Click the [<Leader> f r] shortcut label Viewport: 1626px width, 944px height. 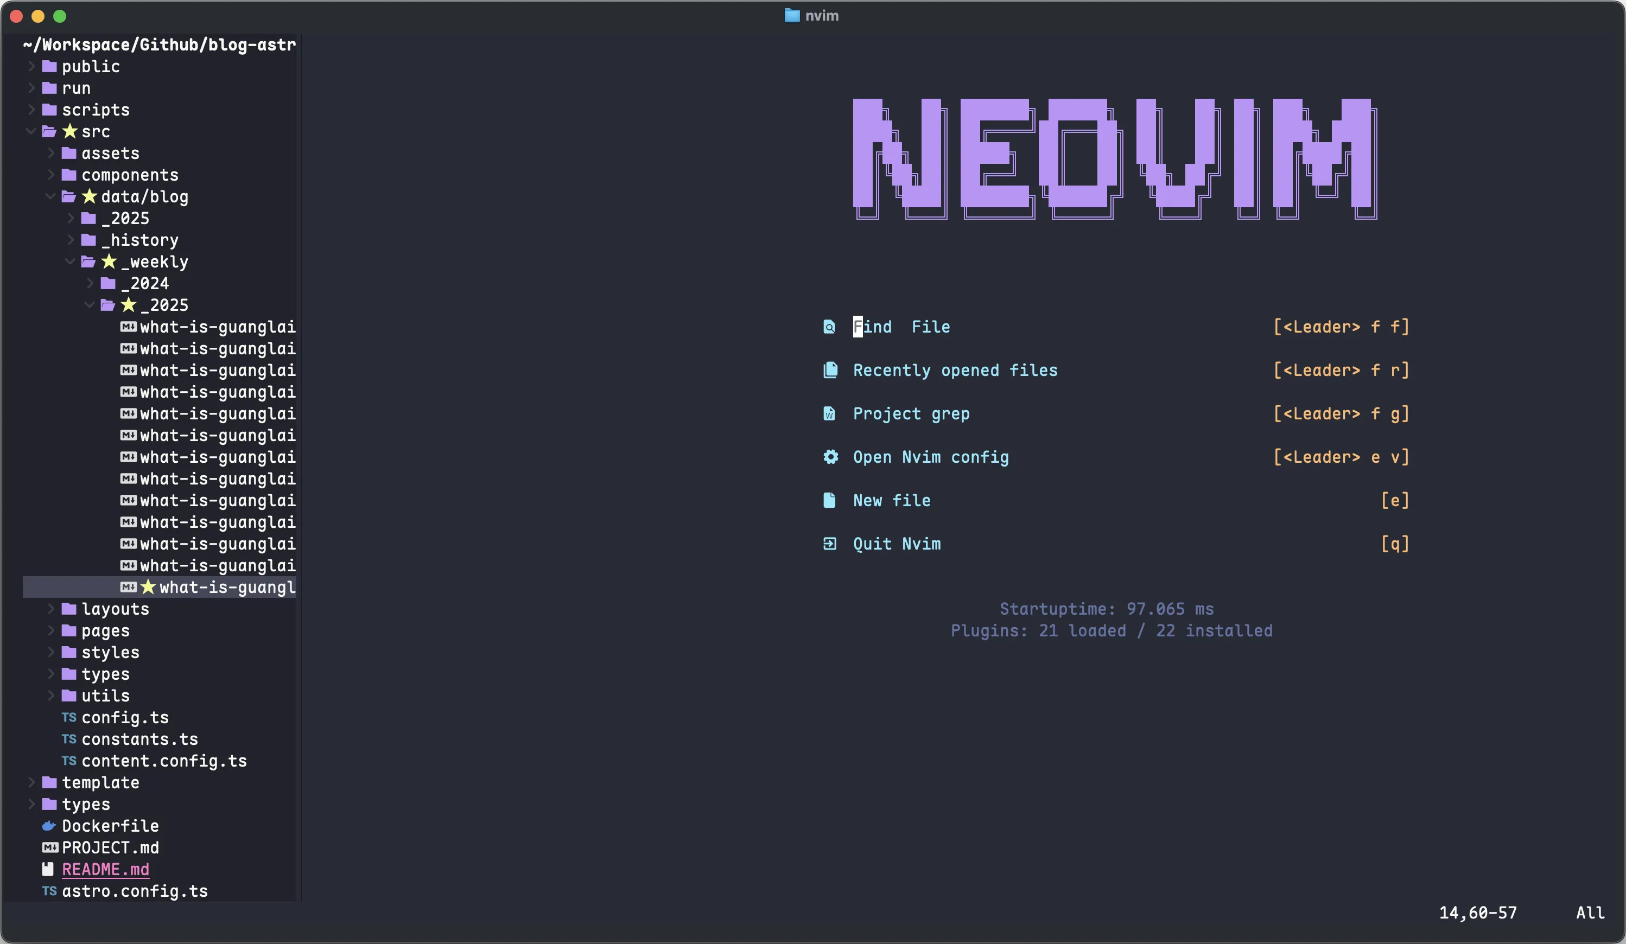(x=1342, y=370)
